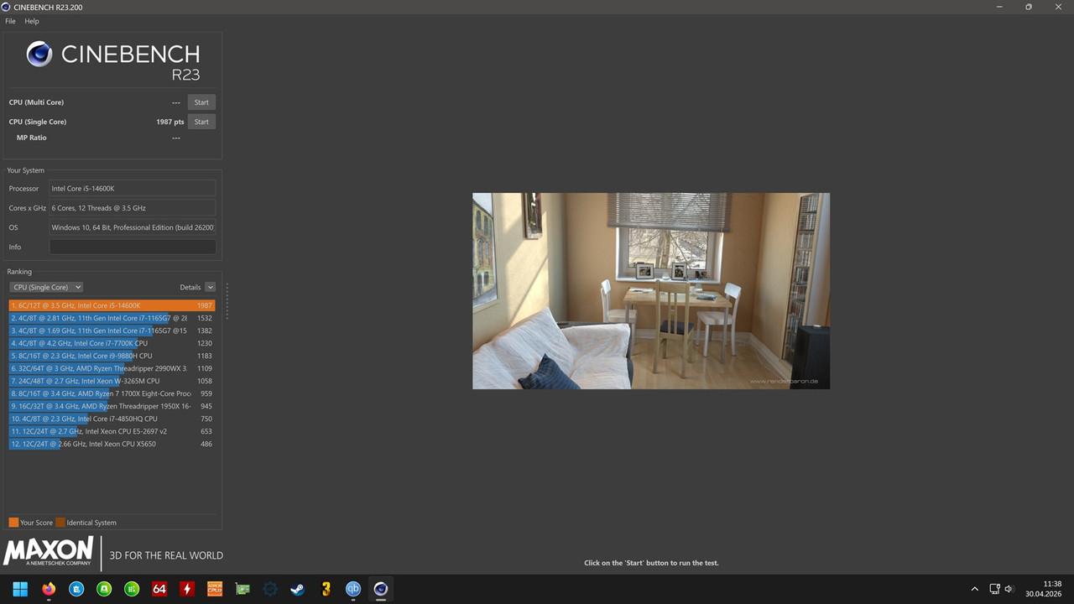
Task: Open the clock and date calendar
Action: (x=1044, y=589)
